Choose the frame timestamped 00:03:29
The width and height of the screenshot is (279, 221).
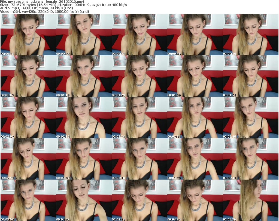[195, 159]
